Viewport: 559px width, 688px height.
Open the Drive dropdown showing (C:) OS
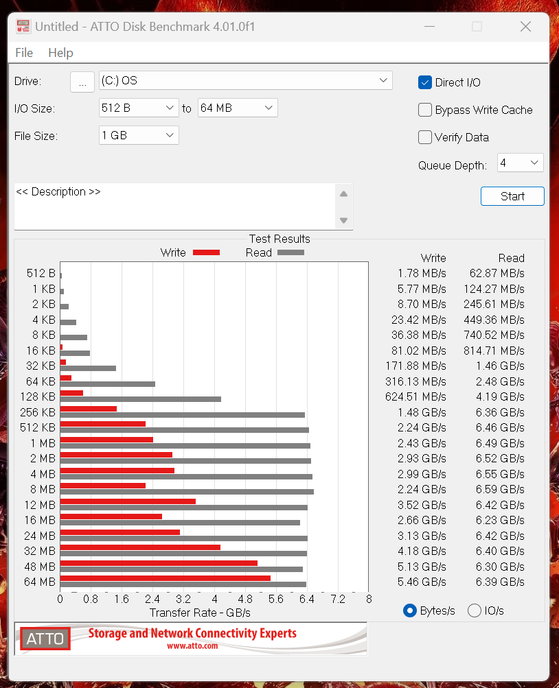coord(245,80)
